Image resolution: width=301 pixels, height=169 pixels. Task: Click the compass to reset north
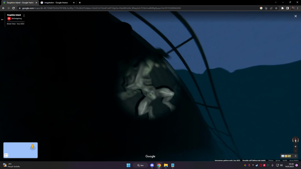[295, 140]
